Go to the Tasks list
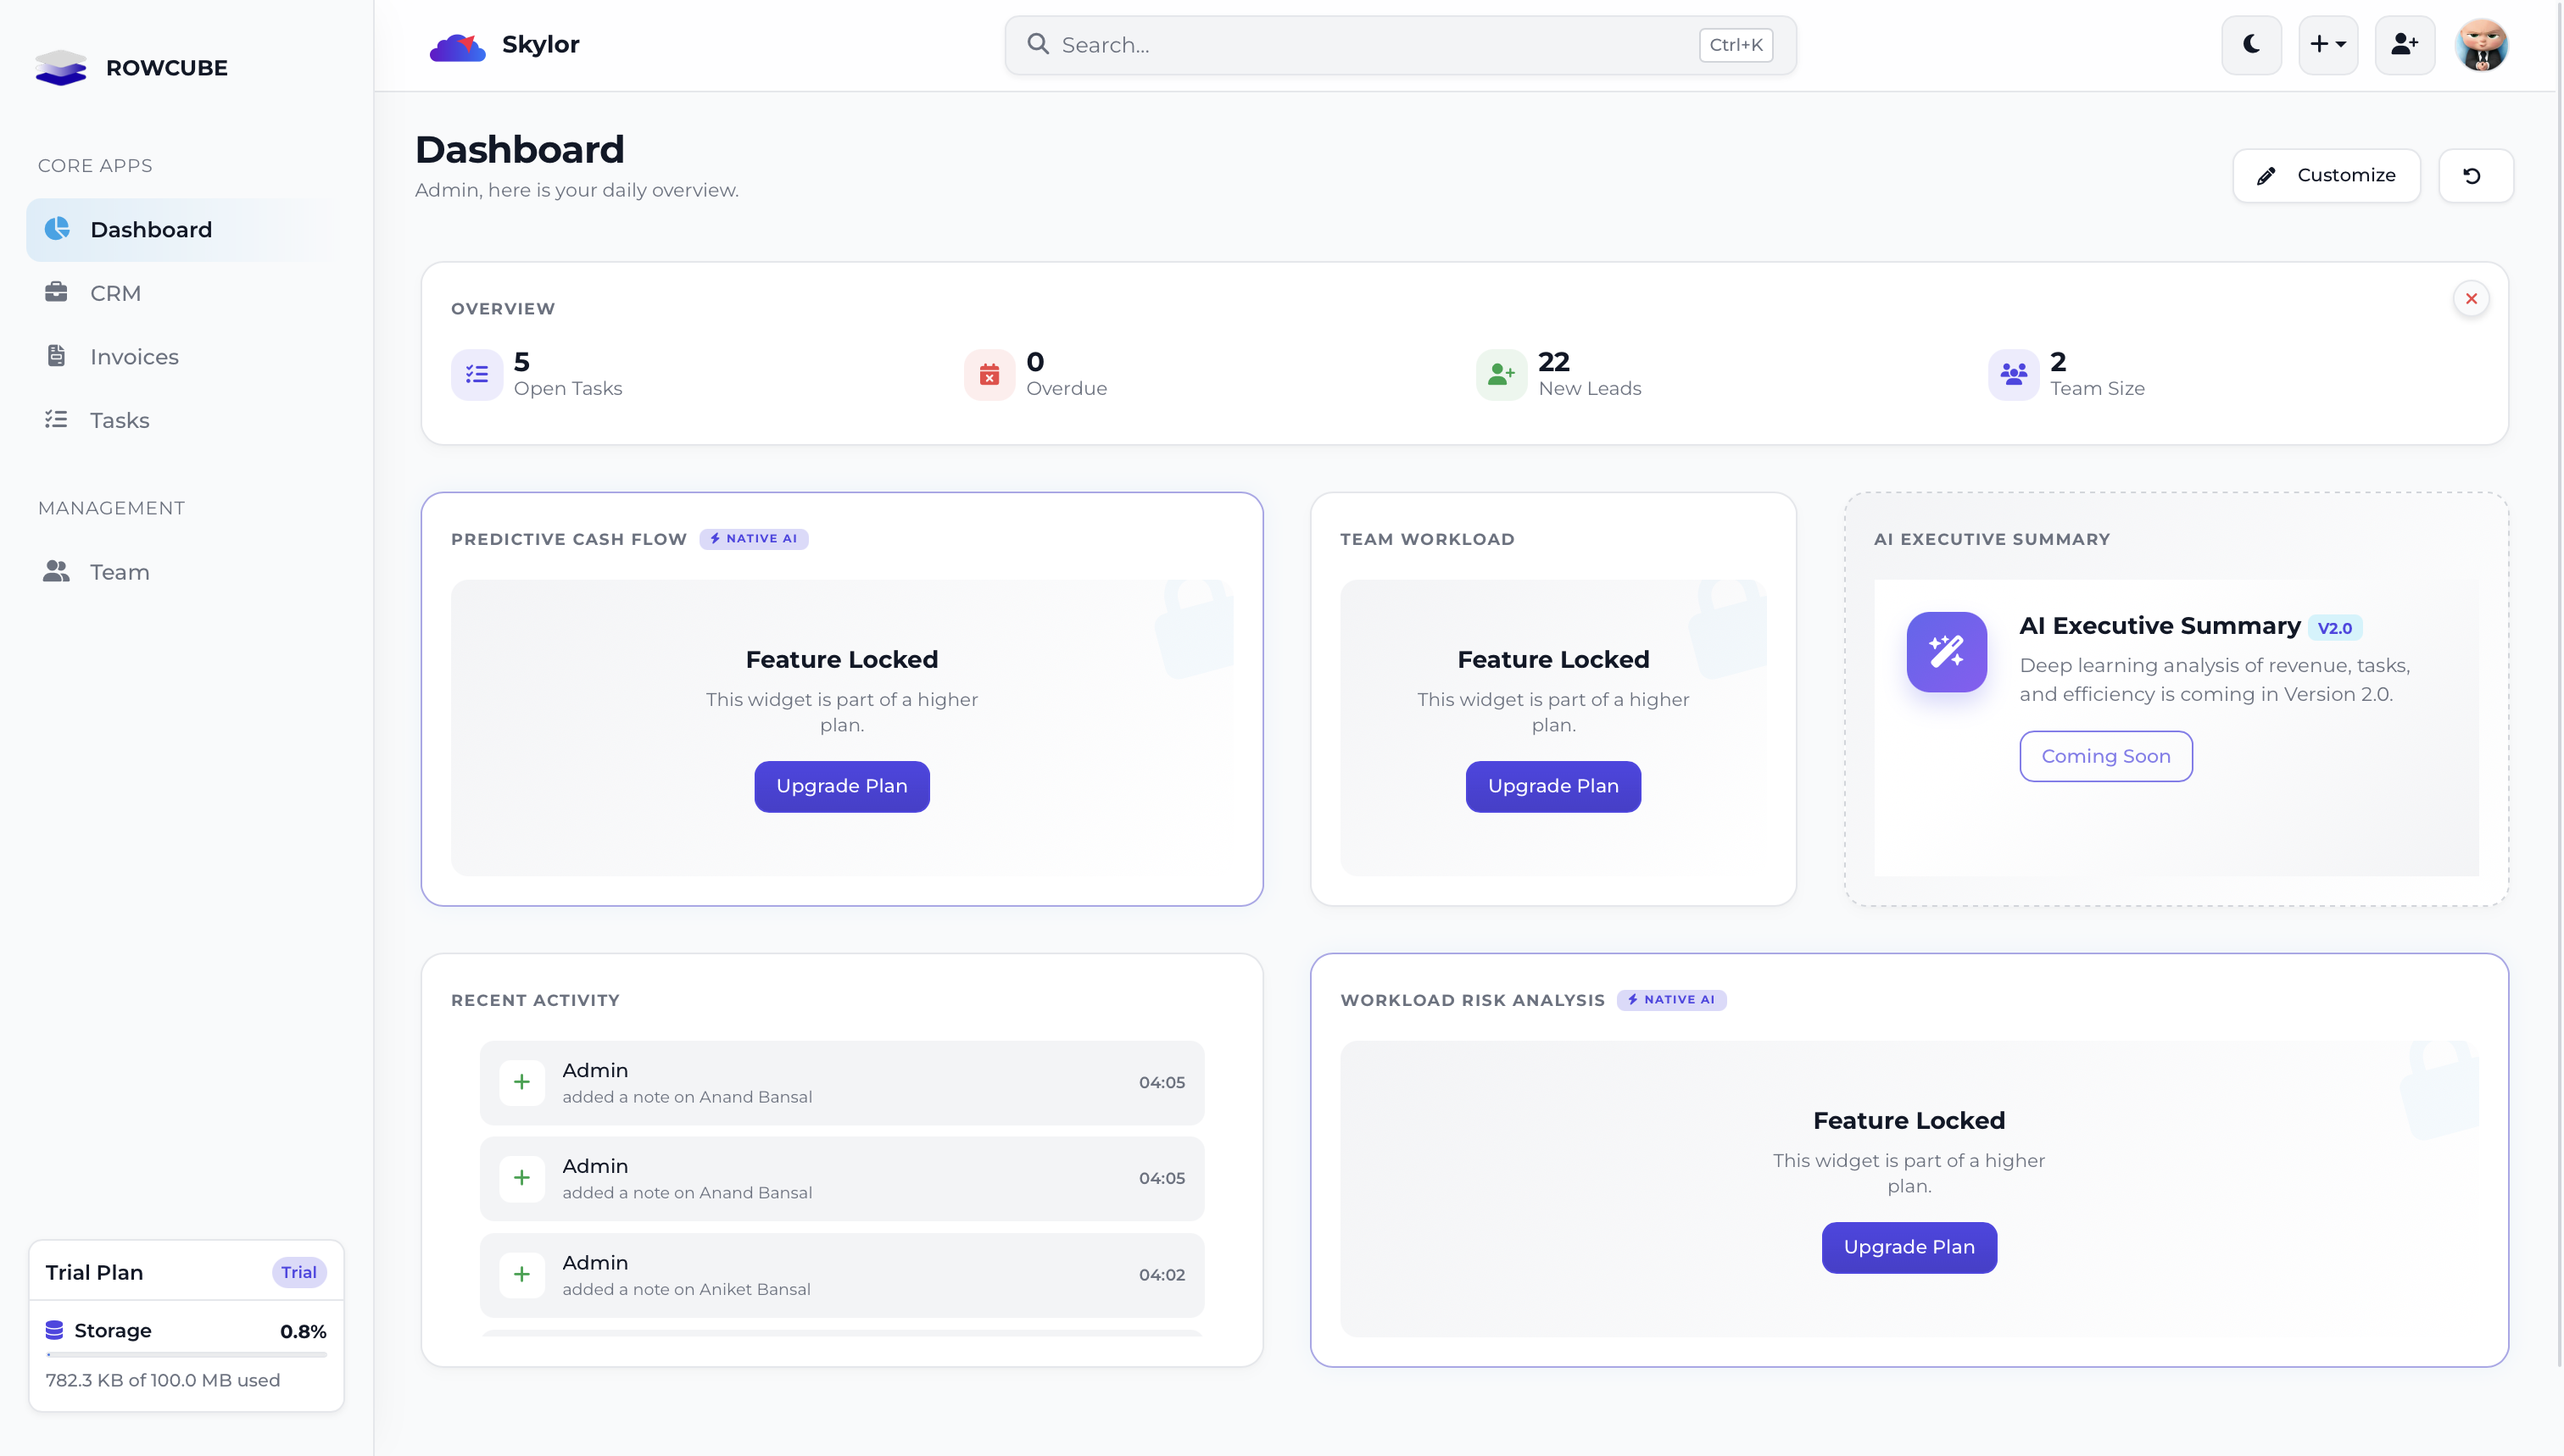Screen dimensions: 2564x1456 [119, 420]
